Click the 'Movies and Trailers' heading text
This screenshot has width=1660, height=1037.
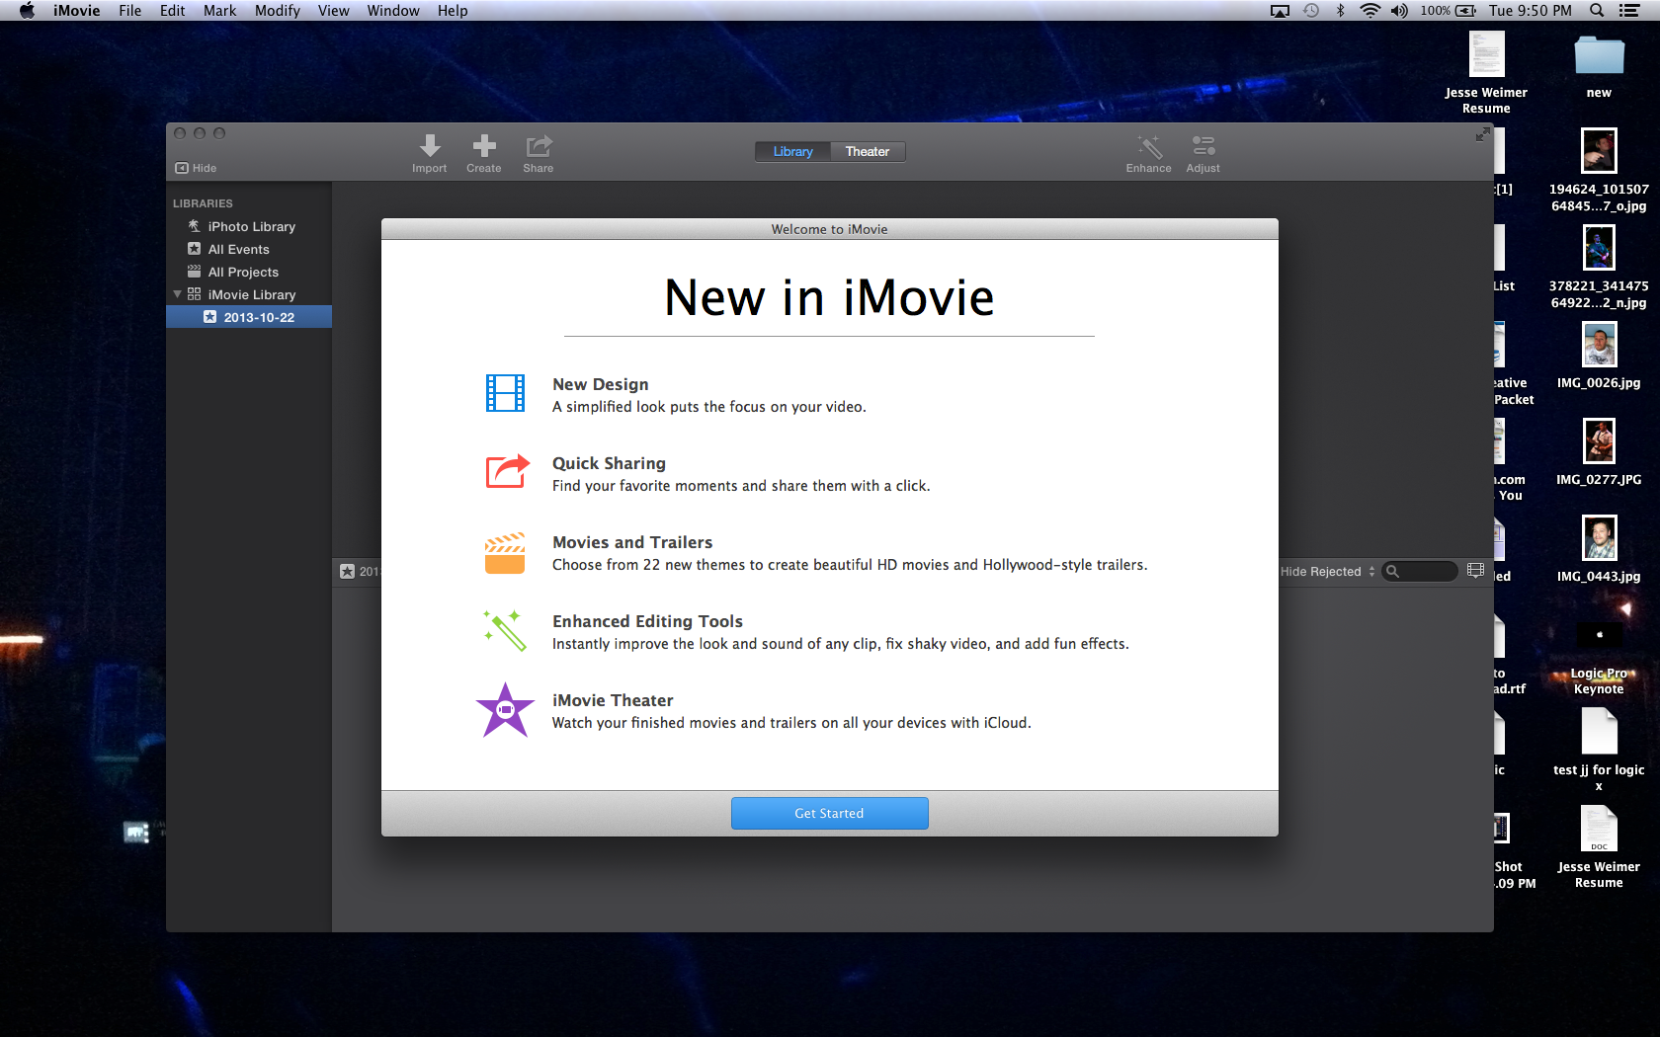(632, 542)
